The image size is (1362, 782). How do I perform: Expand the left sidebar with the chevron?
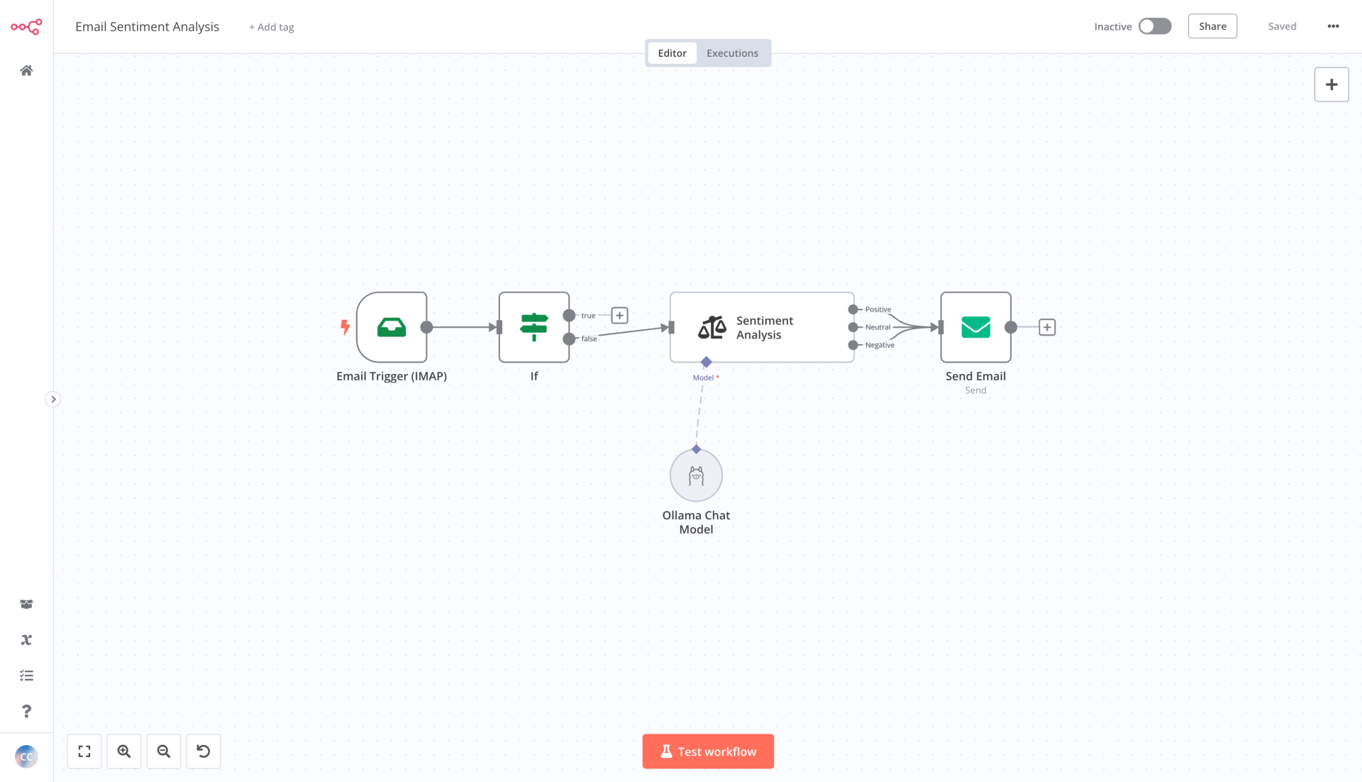52,399
